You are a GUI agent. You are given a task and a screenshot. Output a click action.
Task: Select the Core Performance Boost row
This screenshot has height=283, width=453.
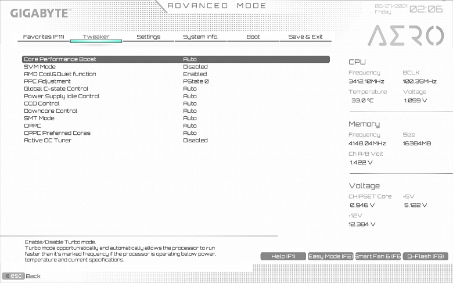tap(175, 59)
